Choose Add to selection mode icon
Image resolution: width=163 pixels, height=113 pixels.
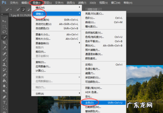[x=23, y=10]
